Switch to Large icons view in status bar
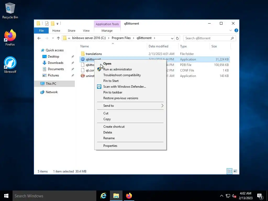The image size is (268, 201). click(x=235, y=171)
